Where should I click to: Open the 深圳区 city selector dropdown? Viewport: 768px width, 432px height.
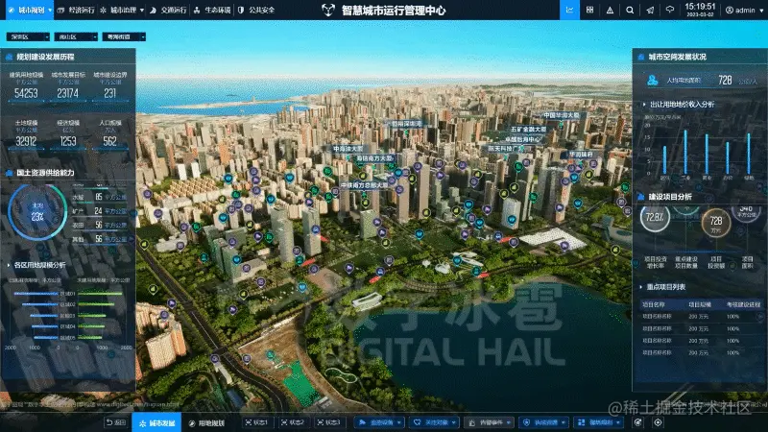(28, 36)
